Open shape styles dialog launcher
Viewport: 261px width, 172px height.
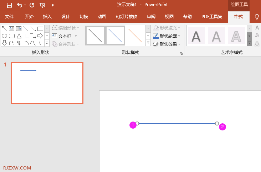tap(181, 53)
